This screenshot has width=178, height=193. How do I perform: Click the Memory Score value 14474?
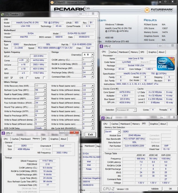click(x=165, y=32)
